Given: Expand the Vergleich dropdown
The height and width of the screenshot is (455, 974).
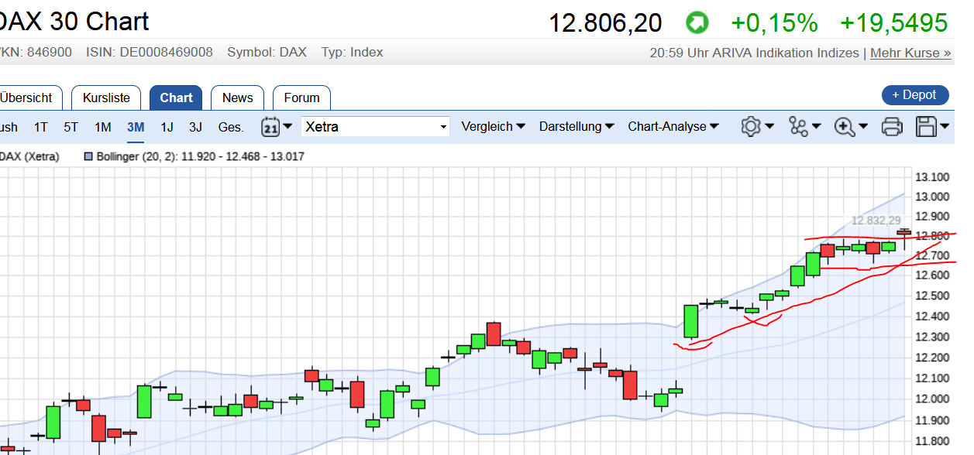Looking at the screenshot, I should [x=488, y=126].
